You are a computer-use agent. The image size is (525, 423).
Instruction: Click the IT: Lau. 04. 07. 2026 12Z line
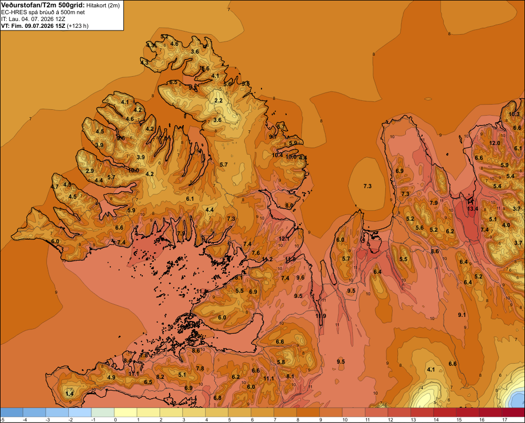pyautogui.click(x=33, y=19)
